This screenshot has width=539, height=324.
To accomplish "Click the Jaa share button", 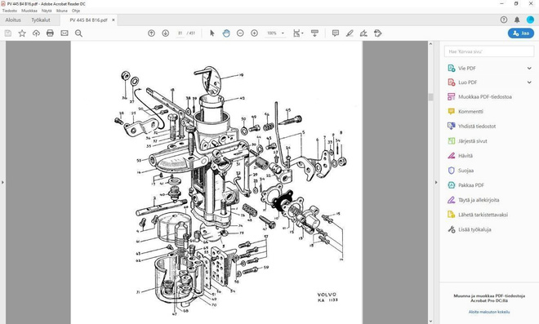I will click(x=521, y=33).
